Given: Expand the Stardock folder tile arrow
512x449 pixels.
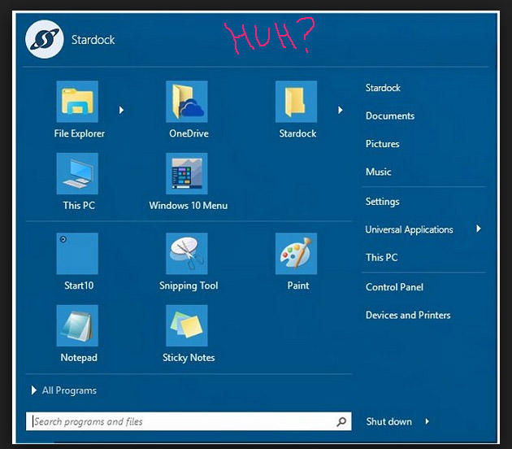Looking at the screenshot, I should tap(341, 110).
